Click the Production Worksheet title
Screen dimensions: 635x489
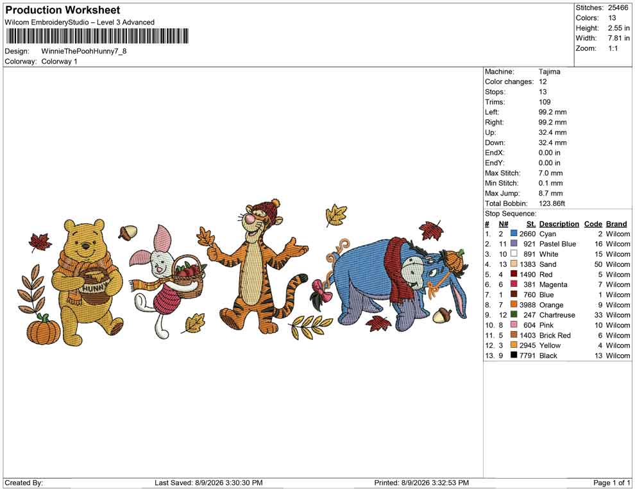[x=63, y=10]
